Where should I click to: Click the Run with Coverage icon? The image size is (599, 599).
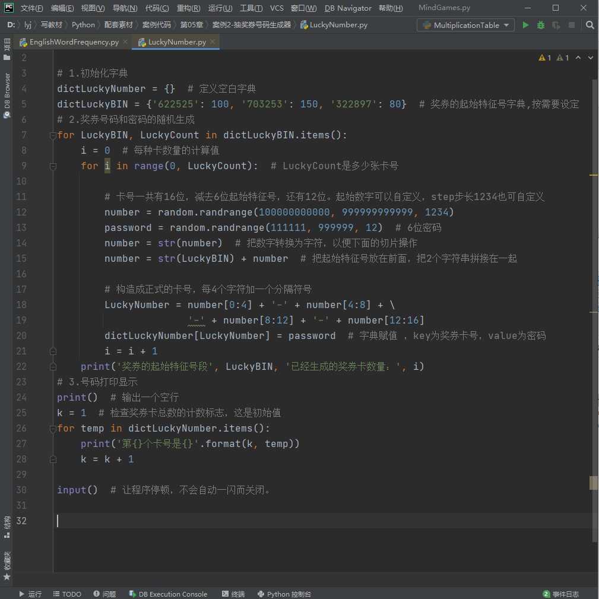click(556, 25)
